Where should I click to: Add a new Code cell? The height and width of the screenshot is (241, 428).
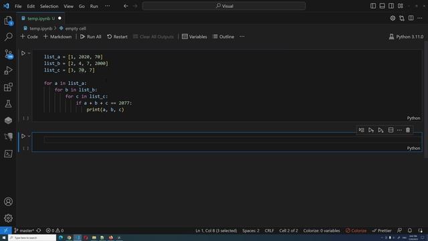pos(29,37)
